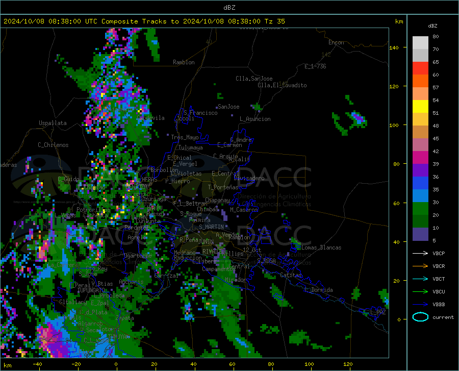Click the 'Potrerillos' map label
The image size is (459, 371).
coord(93,210)
